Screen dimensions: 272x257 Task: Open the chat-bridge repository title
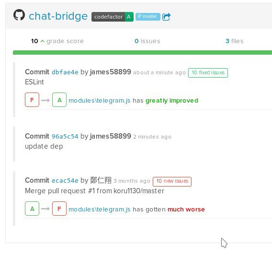click(58, 16)
